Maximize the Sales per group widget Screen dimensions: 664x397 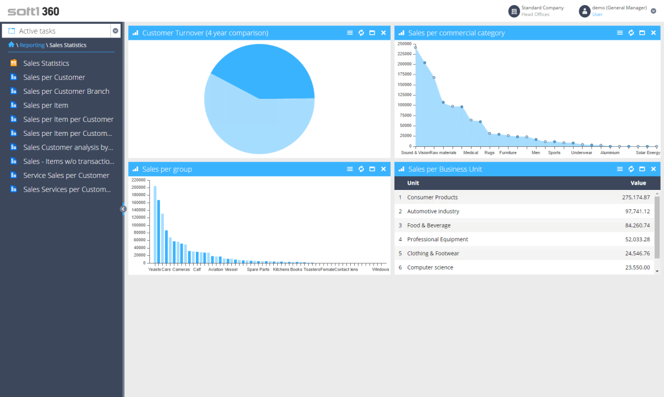[372, 169]
